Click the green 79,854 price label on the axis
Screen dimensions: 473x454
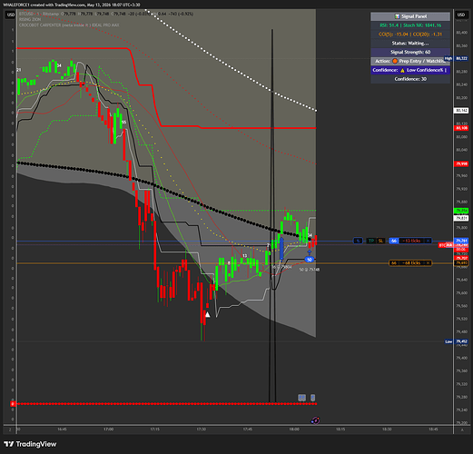point(461,211)
